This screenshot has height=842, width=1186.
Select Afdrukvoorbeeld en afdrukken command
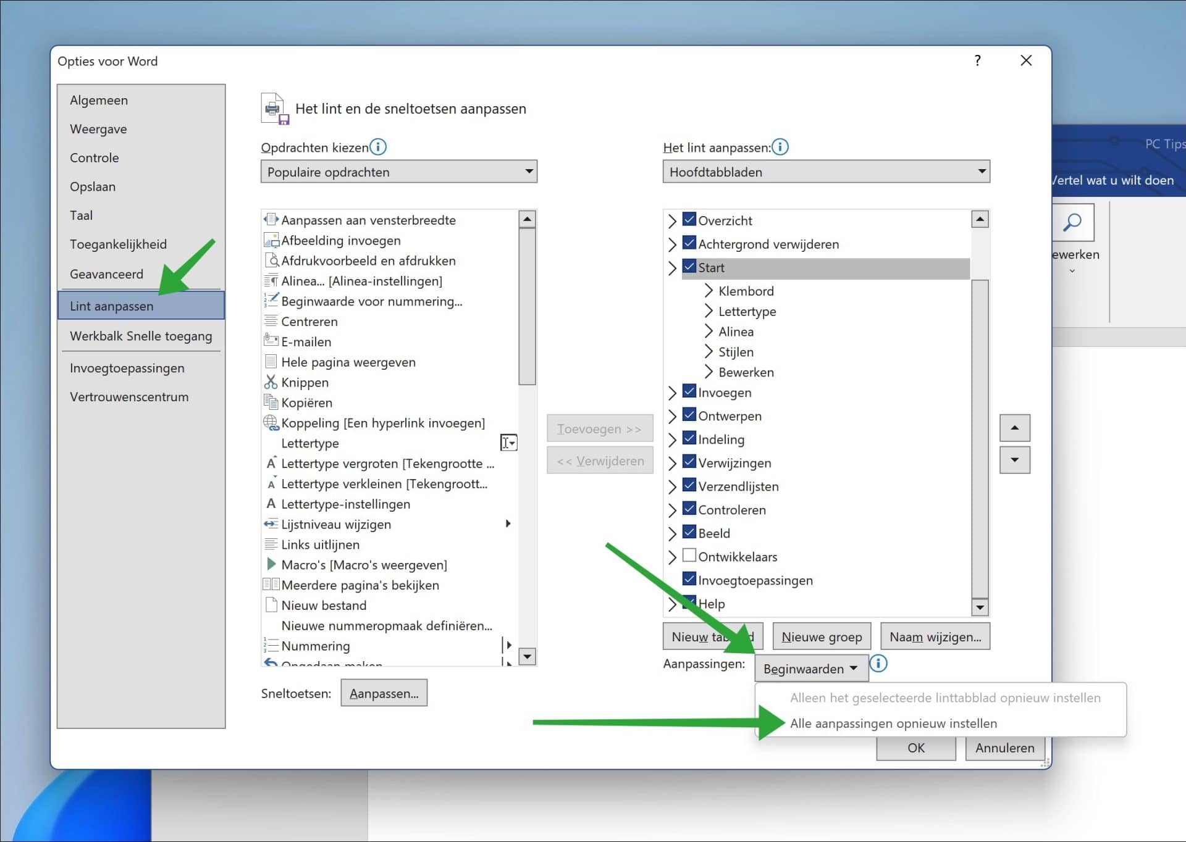tap(272, 261)
